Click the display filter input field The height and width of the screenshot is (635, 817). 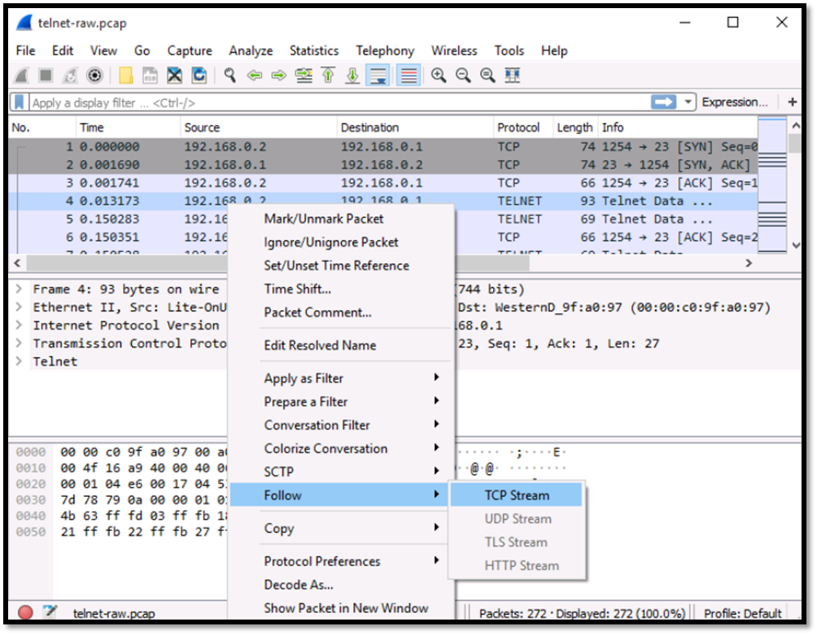point(339,102)
